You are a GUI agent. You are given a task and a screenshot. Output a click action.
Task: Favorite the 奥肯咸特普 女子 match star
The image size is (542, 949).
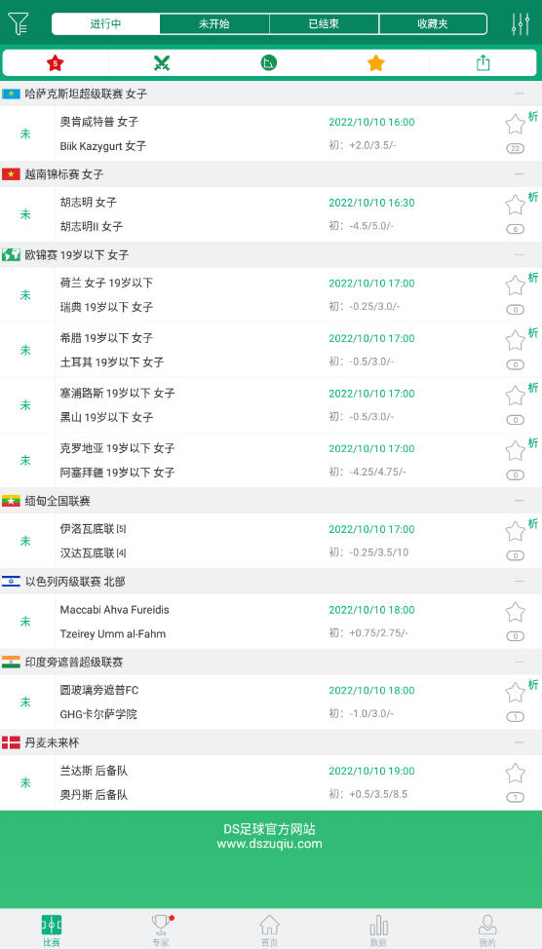point(516,124)
